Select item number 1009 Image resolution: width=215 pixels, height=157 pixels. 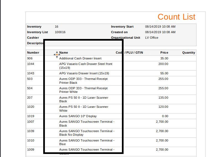coord(30,150)
